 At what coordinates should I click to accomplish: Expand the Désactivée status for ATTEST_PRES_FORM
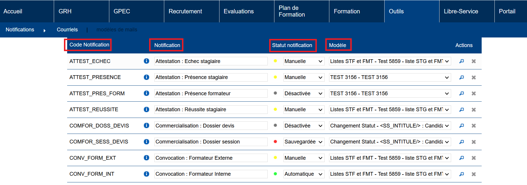click(x=303, y=94)
